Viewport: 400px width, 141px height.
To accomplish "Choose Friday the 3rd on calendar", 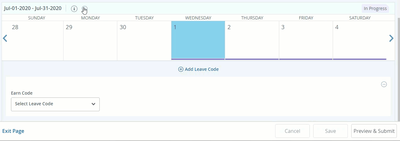I will coord(306,40).
